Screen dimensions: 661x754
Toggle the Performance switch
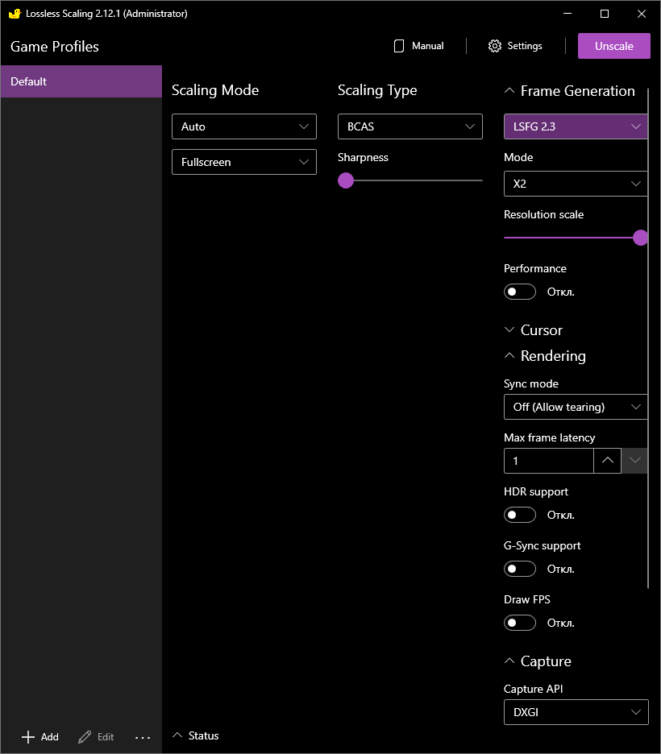[x=520, y=292]
